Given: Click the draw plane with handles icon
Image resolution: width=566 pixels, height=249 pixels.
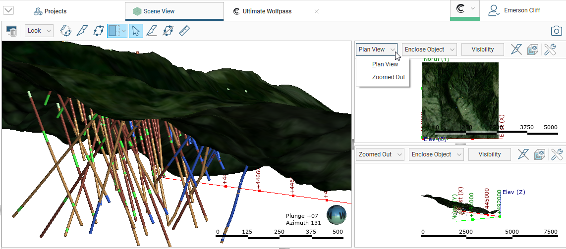Looking at the screenshot, I should (x=99, y=31).
